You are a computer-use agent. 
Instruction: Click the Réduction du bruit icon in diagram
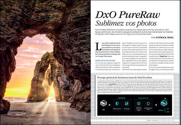click(117, 104)
